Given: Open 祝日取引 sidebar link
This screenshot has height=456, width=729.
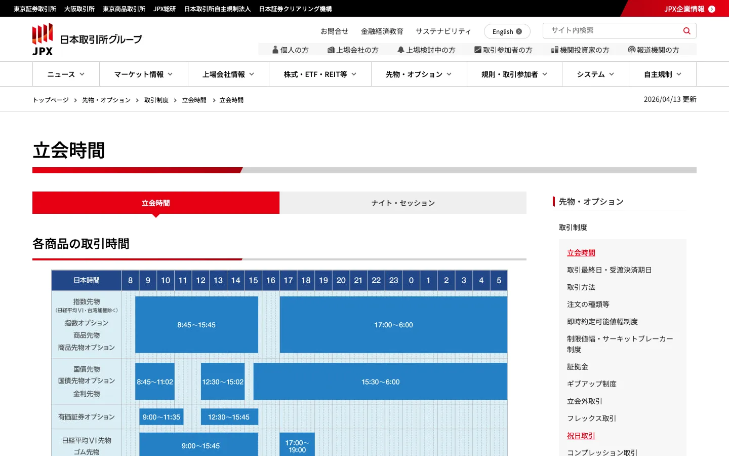Looking at the screenshot, I should 581,436.
